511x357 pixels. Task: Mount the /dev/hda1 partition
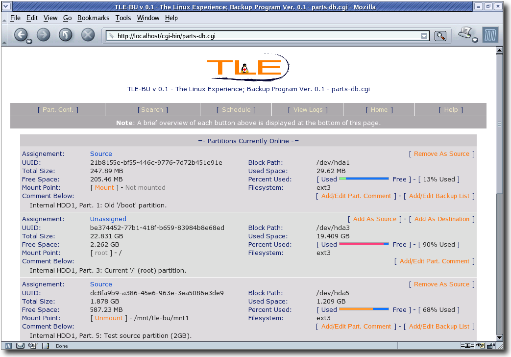(104, 188)
